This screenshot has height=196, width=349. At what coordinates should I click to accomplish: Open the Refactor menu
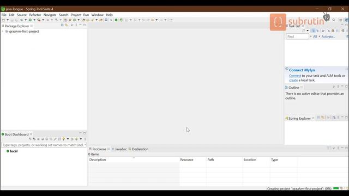[x=35, y=15]
